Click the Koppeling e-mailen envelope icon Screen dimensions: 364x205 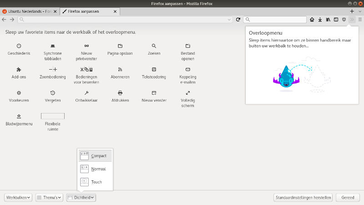188,69
